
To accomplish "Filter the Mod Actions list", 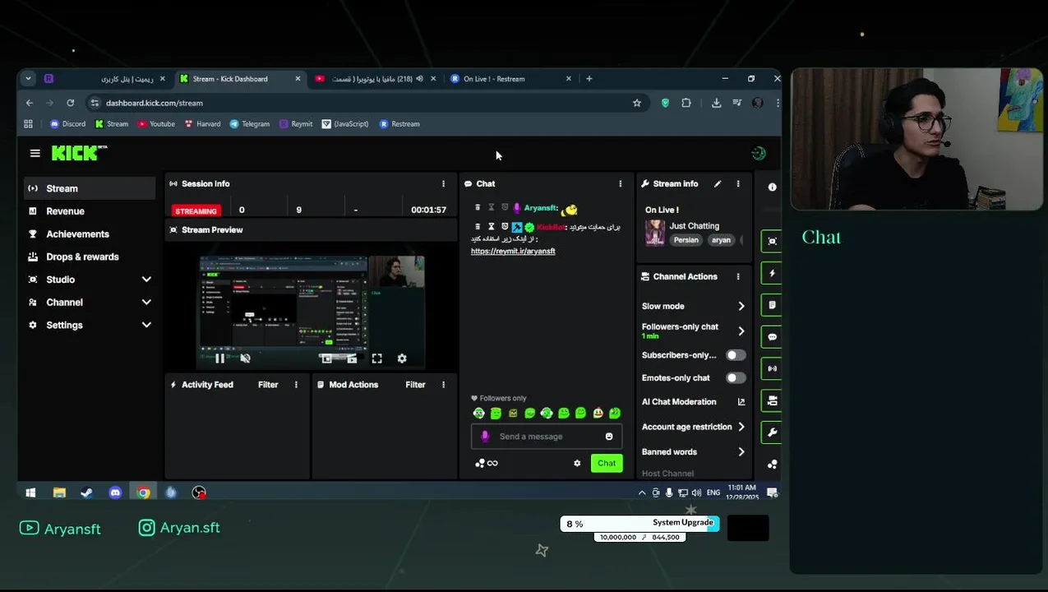I will click(x=415, y=385).
